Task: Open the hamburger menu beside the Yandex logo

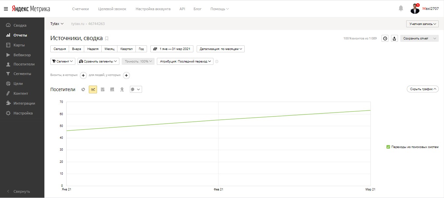Action: (x=6, y=9)
